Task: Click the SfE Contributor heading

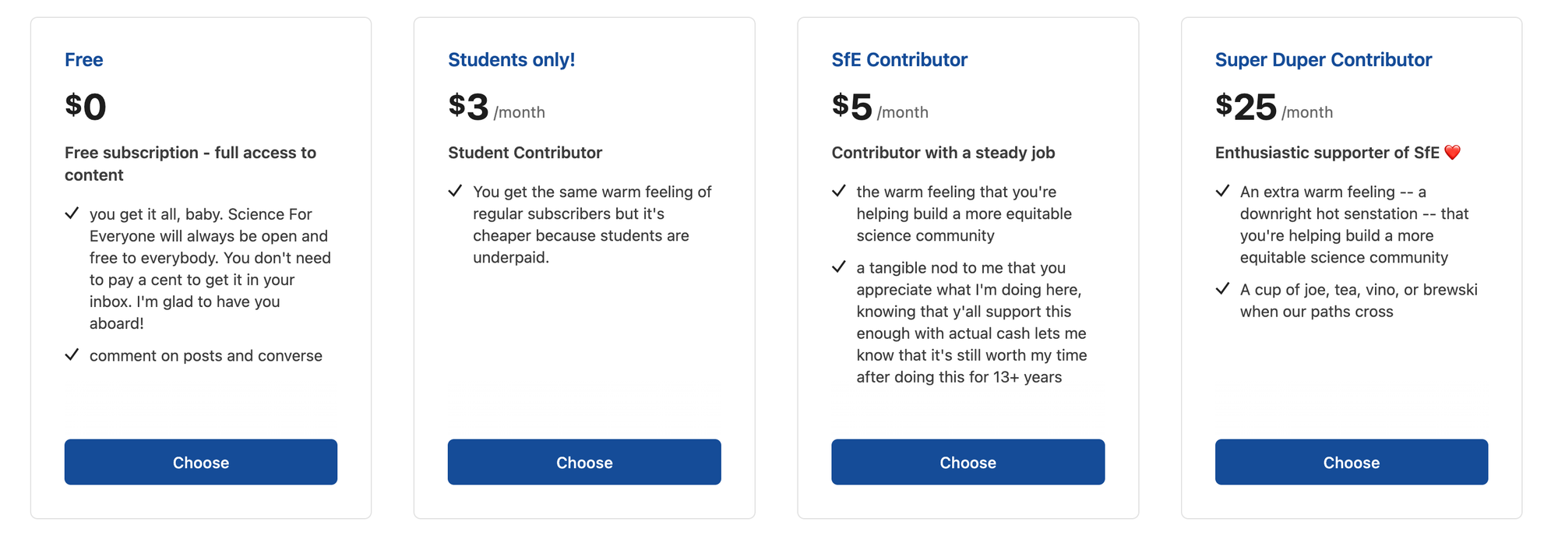Action: click(x=899, y=60)
